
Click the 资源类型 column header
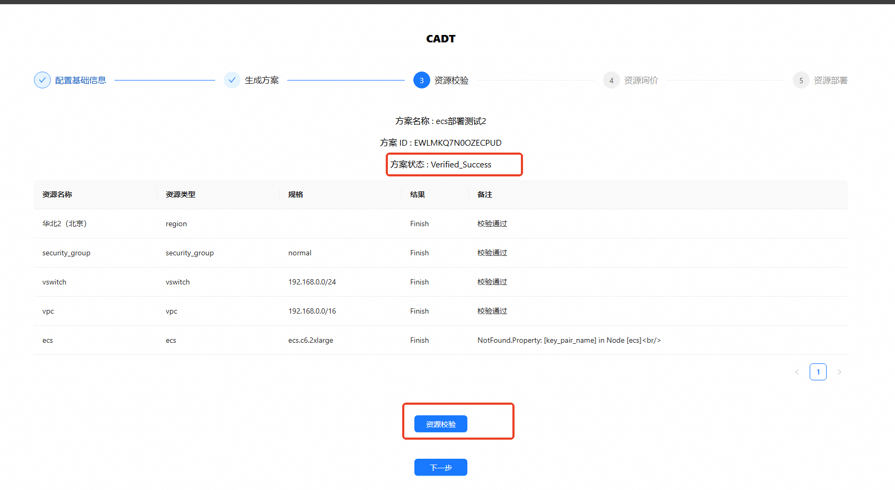[181, 194]
